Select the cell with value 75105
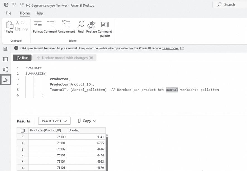Viewport: 247px width, 171px height. (48, 168)
